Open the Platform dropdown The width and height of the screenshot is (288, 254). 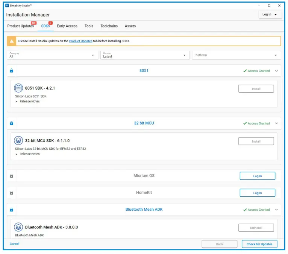coord(236,55)
